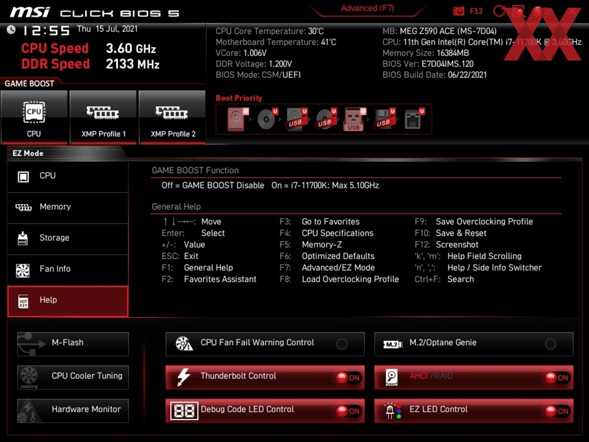Image resolution: width=589 pixels, height=442 pixels.
Task: Select the Help hotkey section
Action: point(68,301)
